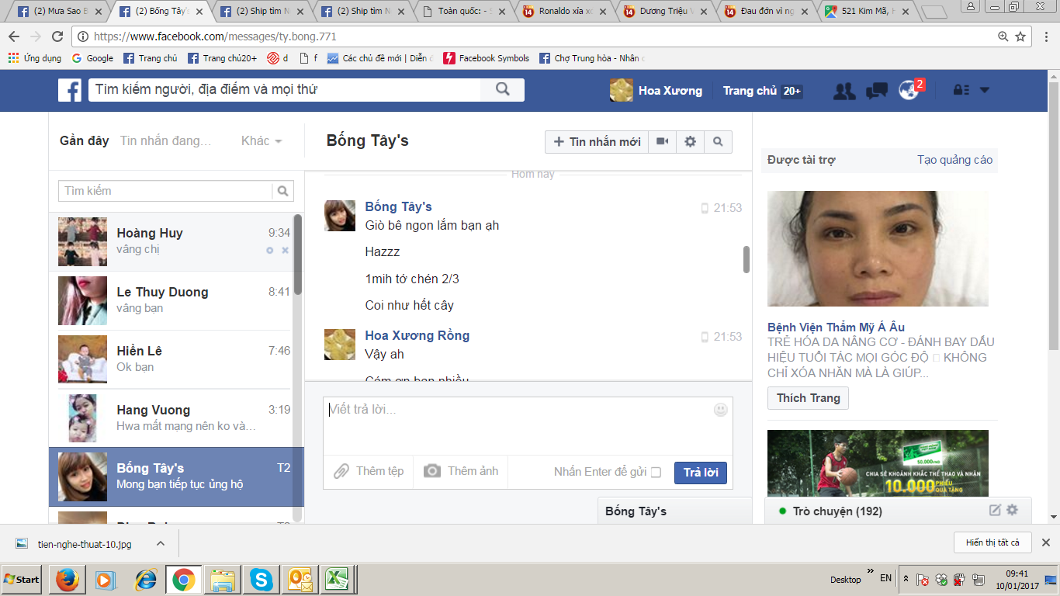The image size is (1060, 596).
Task: Click the conversation list scrollbar
Action: pos(297,256)
